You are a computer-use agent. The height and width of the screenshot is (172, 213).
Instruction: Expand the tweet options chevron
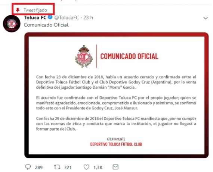206,18
